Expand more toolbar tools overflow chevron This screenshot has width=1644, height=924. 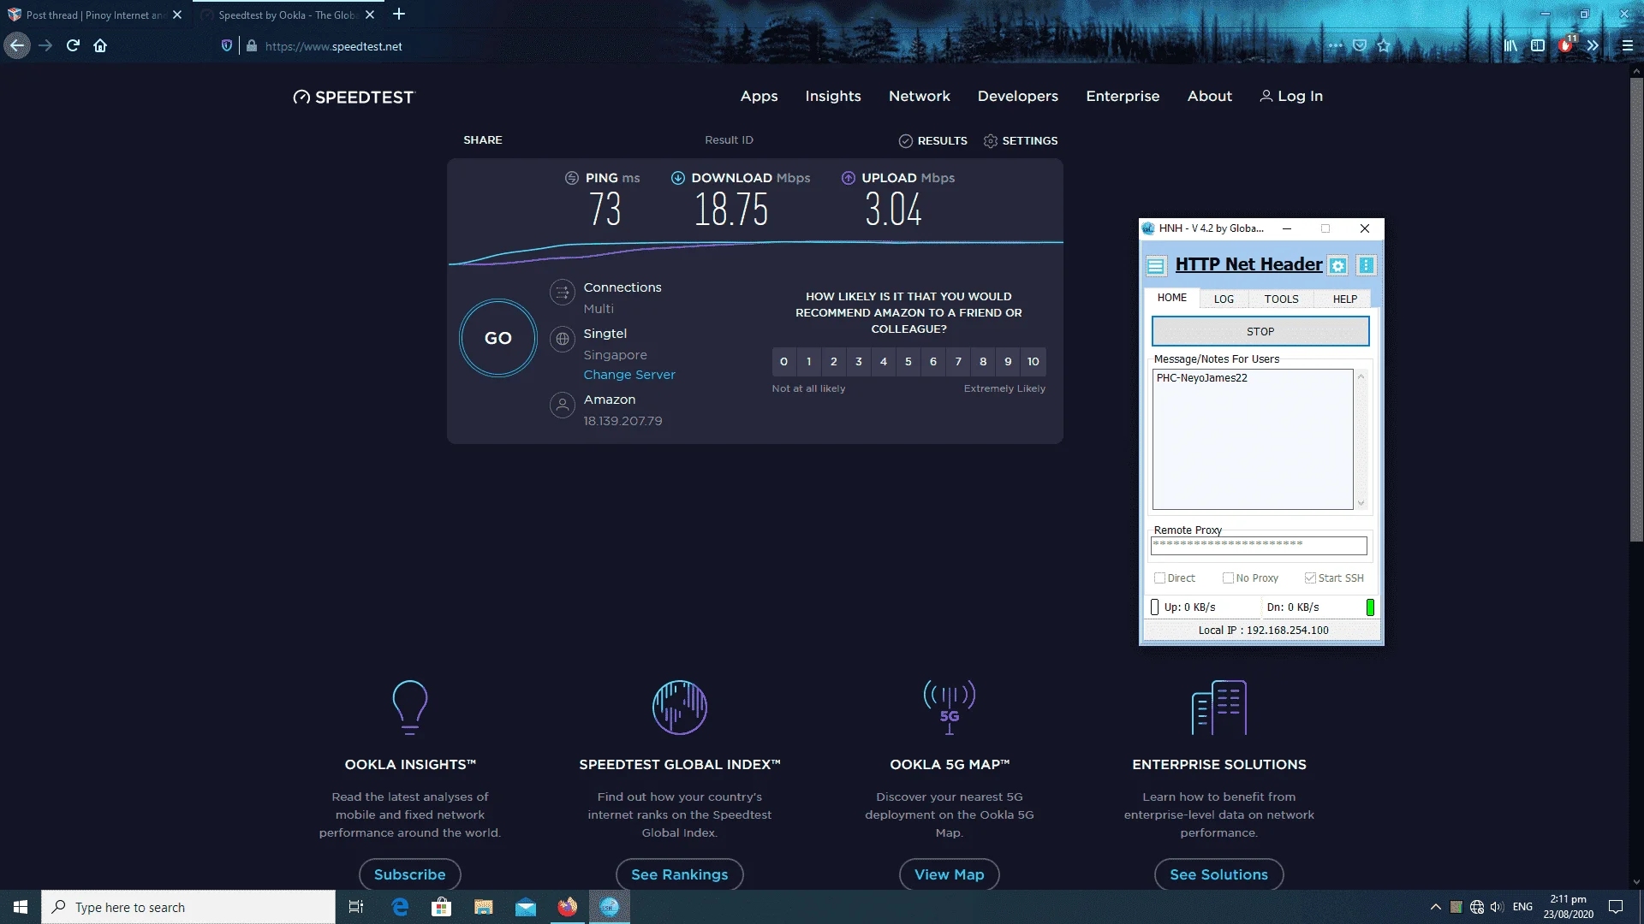pos(1593,46)
